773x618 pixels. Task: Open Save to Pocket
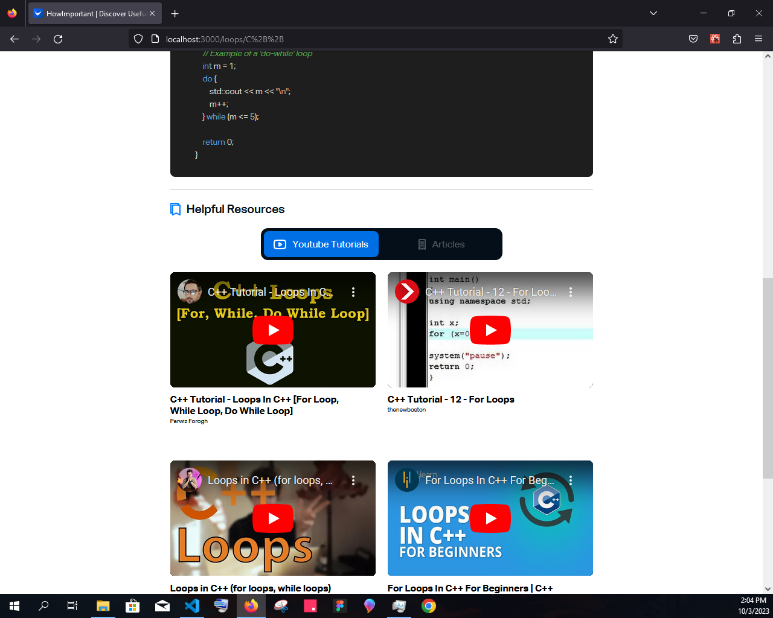[693, 39]
